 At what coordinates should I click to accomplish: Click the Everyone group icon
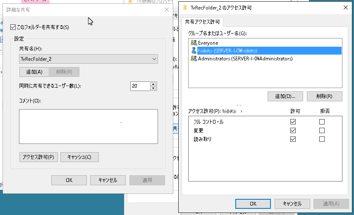tap(194, 43)
